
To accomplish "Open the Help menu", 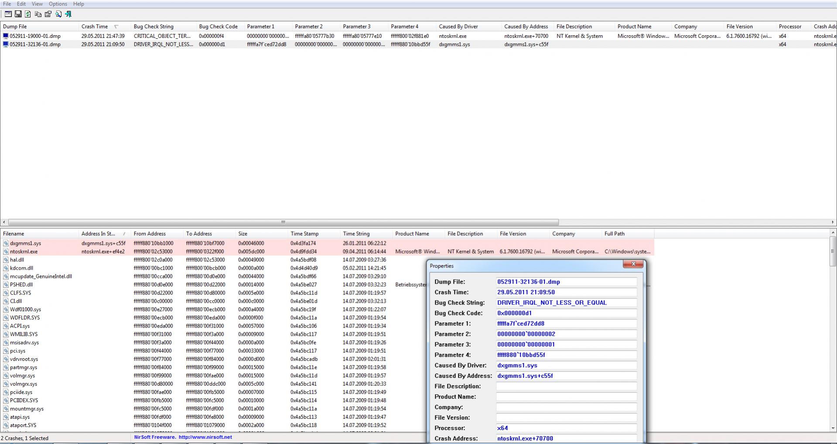I will (x=79, y=4).
